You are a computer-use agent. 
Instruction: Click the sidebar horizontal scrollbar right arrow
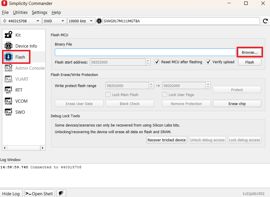pyautogui.click(x=43, y=148)
